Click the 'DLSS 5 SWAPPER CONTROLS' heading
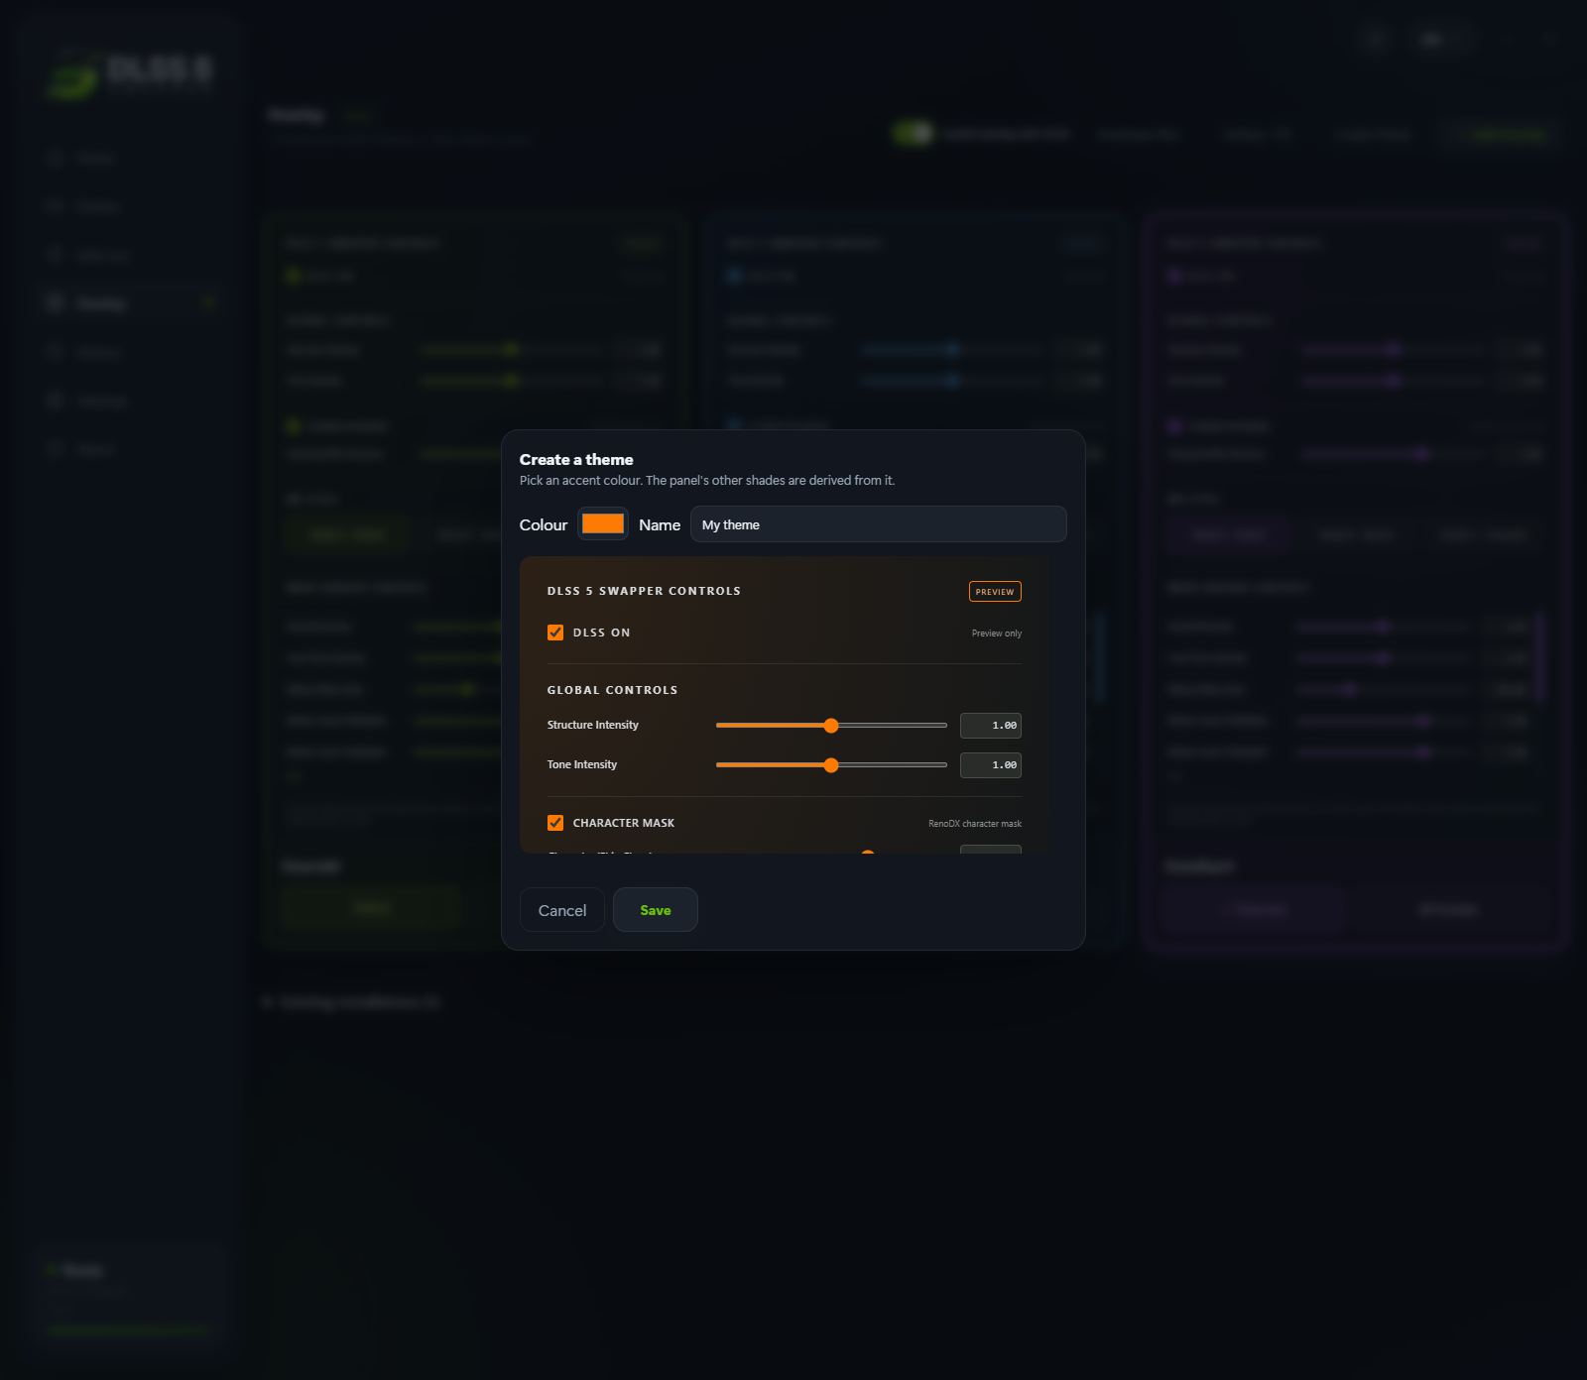The height and width of the screenshot is (1380, 1587). point(644,591)
